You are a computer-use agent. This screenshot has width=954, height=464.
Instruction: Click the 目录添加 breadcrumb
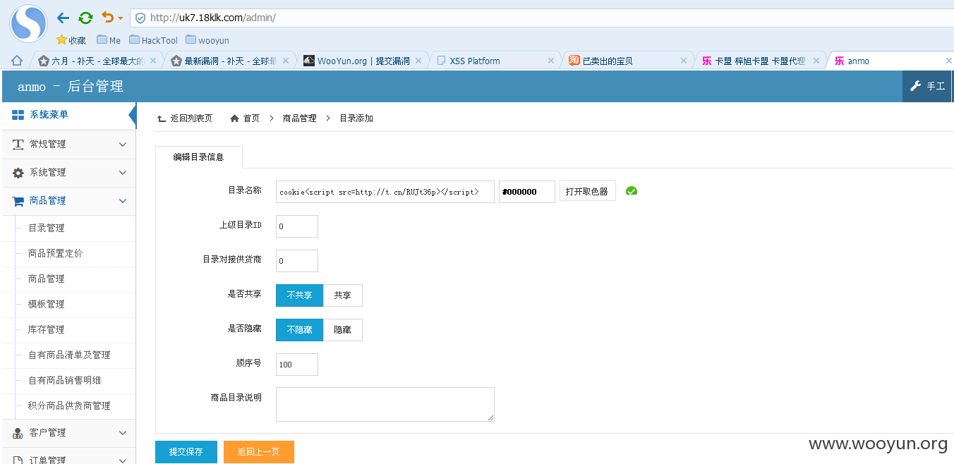click(x=356, y=118)
